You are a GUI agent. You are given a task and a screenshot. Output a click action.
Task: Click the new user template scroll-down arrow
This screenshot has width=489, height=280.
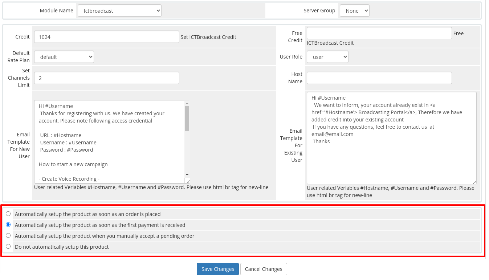pos(187,175)
